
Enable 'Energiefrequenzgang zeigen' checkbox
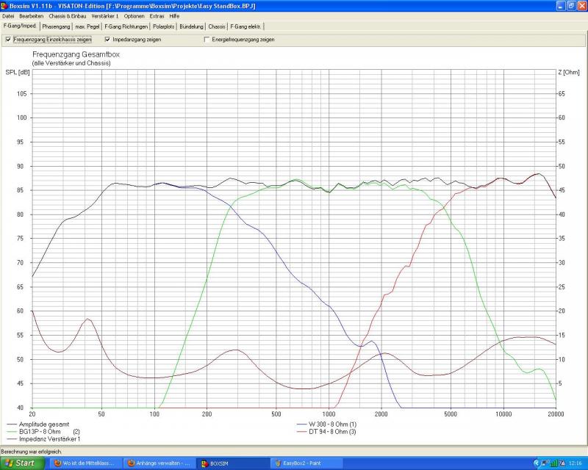(x=207, y=40)
